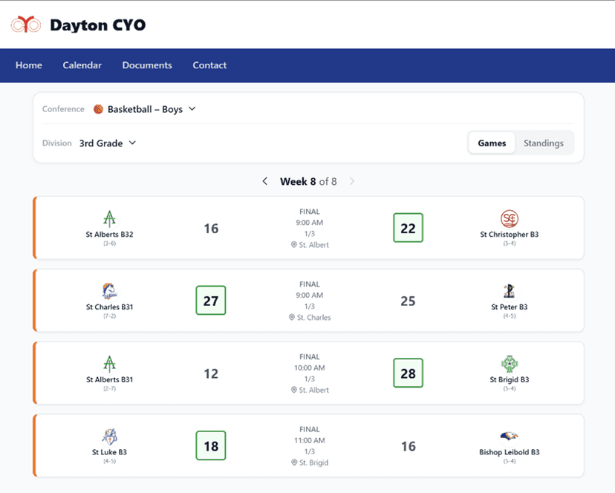
Task: Click St Charles B31 team name
Action: pos(109,307)
